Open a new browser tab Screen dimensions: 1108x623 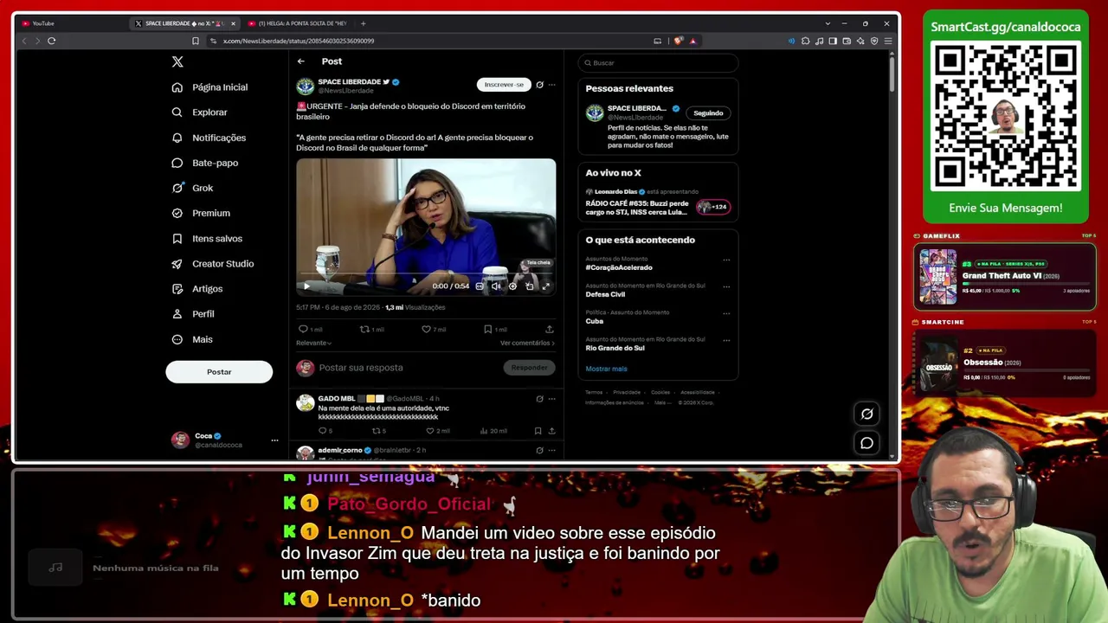(x=363, y=23)
